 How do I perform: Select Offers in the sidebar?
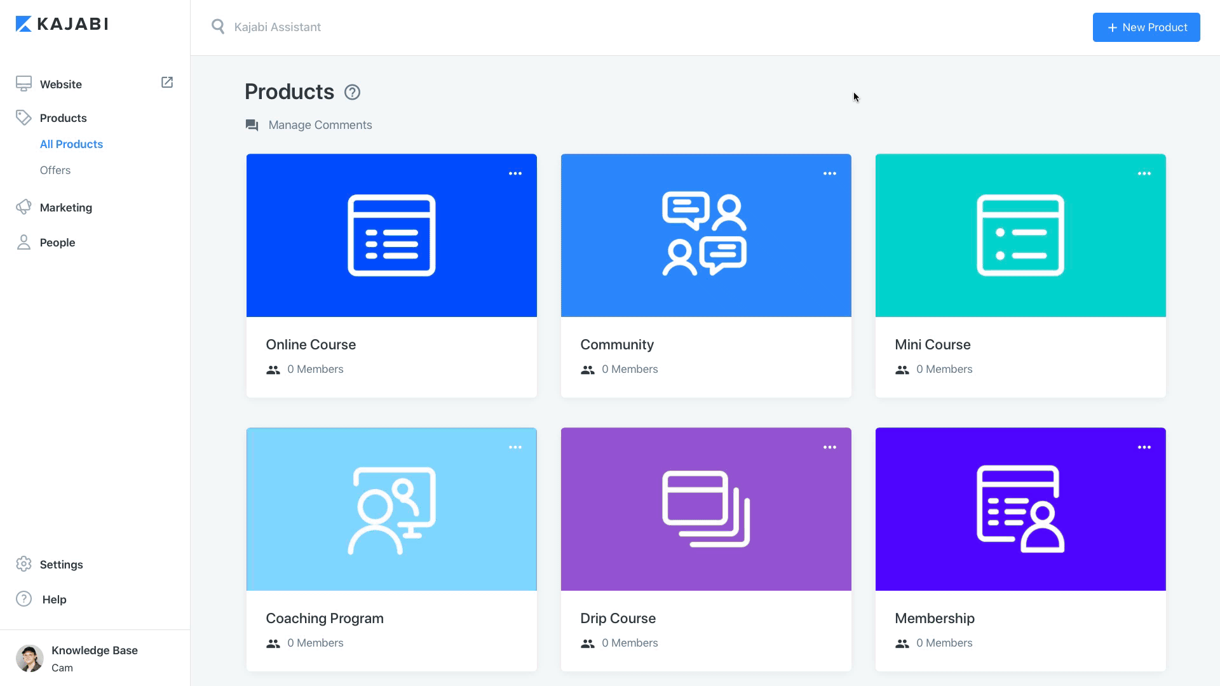pyautogui.click(x=55, y=170)
